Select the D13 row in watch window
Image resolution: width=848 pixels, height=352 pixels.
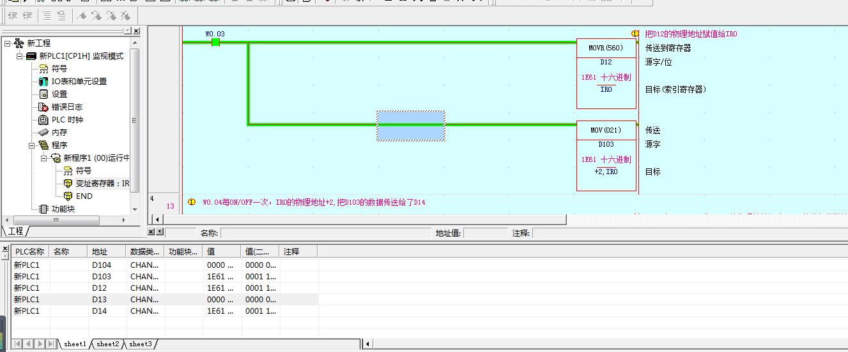coord(99,300)
